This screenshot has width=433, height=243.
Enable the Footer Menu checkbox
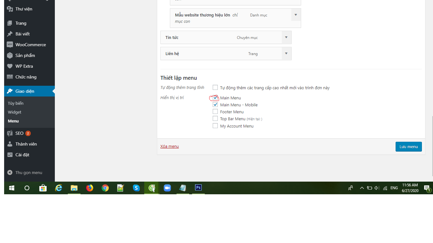pos(215,112)
